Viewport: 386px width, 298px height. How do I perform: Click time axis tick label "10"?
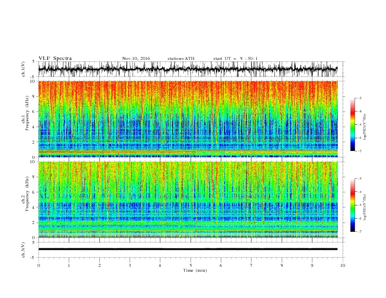(x=343, y=265)
